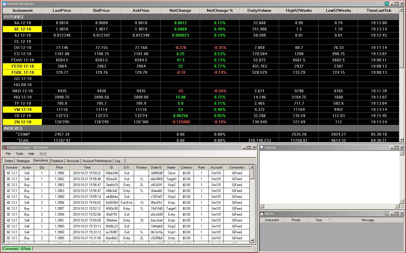Click the TimeLastTick column header
406x253 pixels.
pos(379,10)
